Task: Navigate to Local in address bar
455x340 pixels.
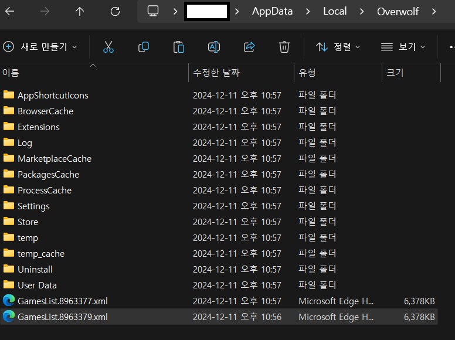Action: (335, 11)
